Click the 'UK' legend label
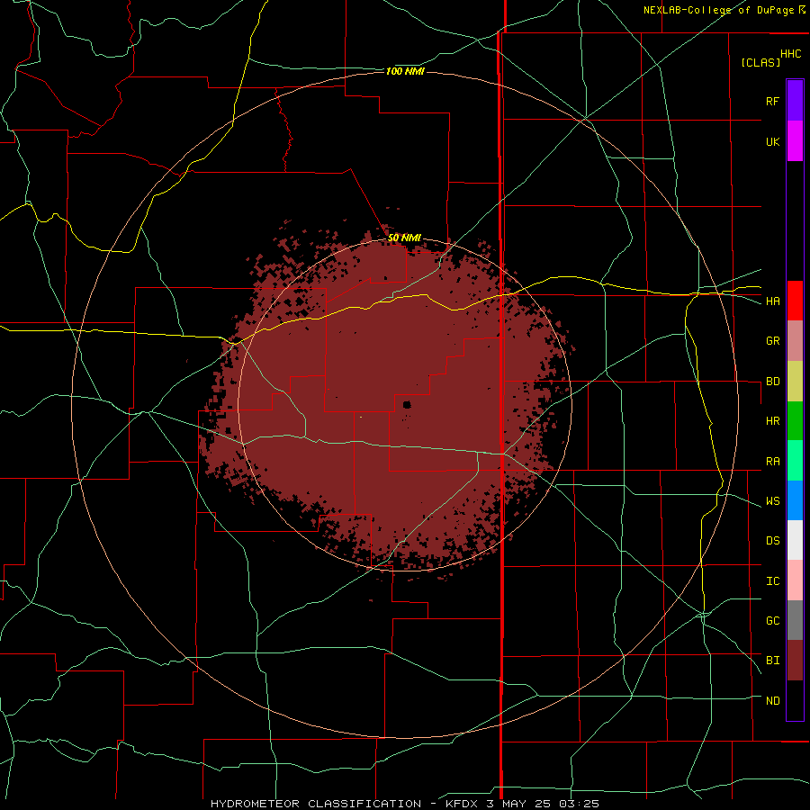 click(x=772, y=141)
